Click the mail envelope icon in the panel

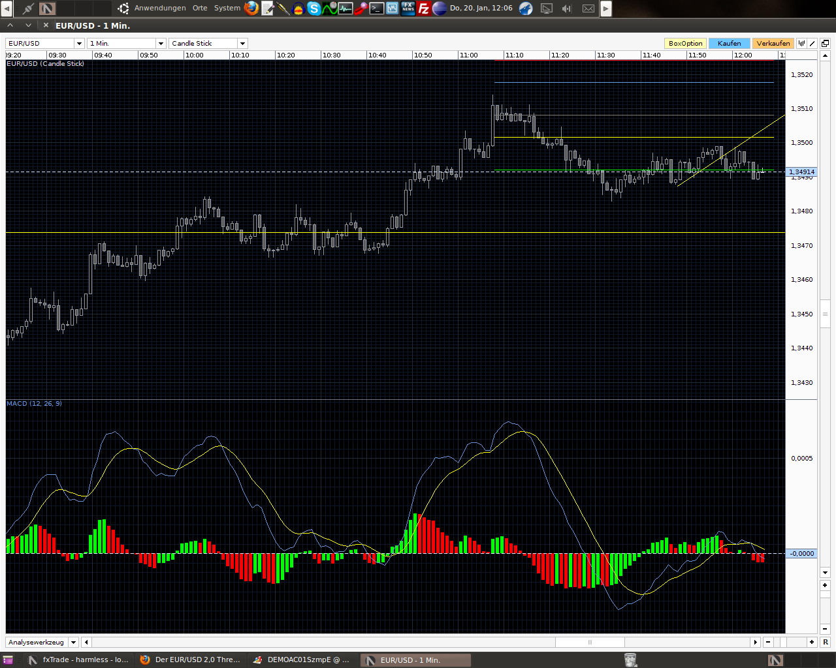588,8
